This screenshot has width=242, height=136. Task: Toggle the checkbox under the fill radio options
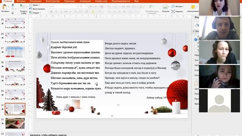[196, 50]
